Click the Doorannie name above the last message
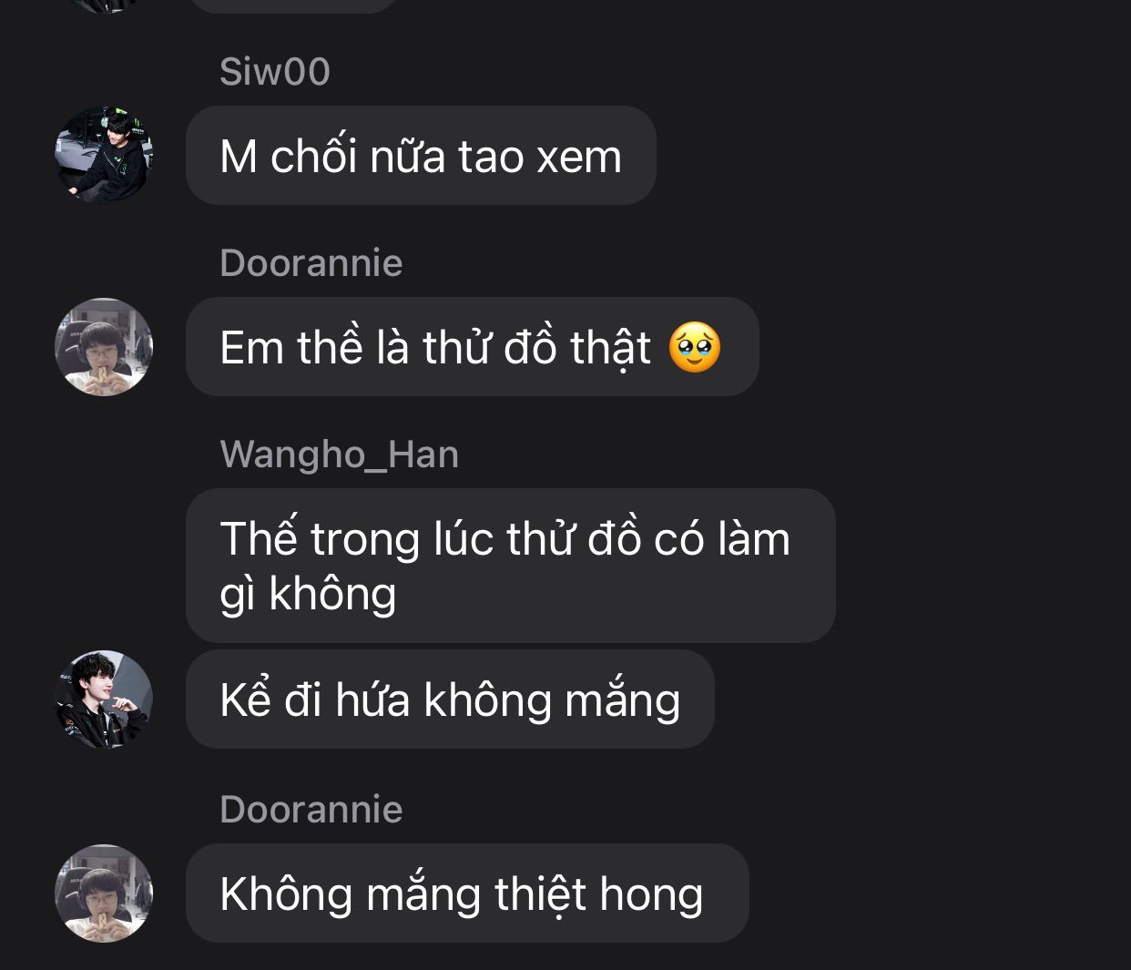Image resolution: width=1131 pixels, height=970 pixels. [311, 810]
